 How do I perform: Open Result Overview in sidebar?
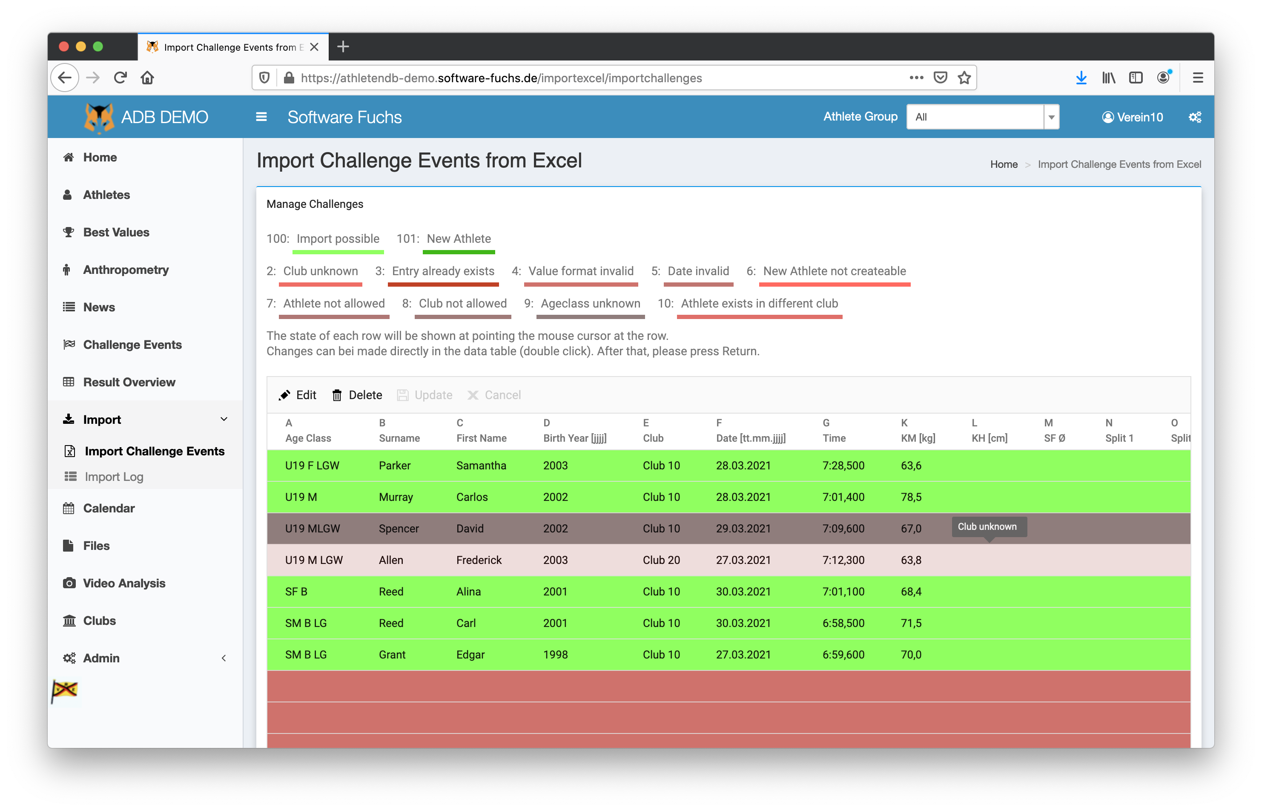tap(129, 382)
